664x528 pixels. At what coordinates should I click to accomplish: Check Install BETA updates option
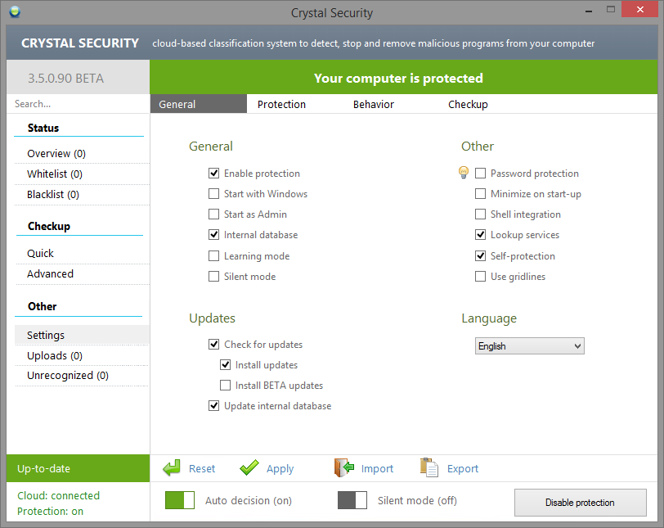226,386
